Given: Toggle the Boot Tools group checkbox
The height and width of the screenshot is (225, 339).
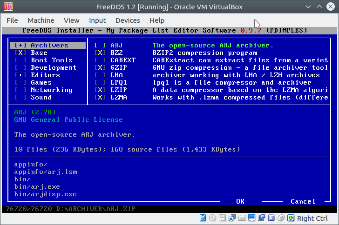Looking at the screenshot, I should [x=20, y=60].
